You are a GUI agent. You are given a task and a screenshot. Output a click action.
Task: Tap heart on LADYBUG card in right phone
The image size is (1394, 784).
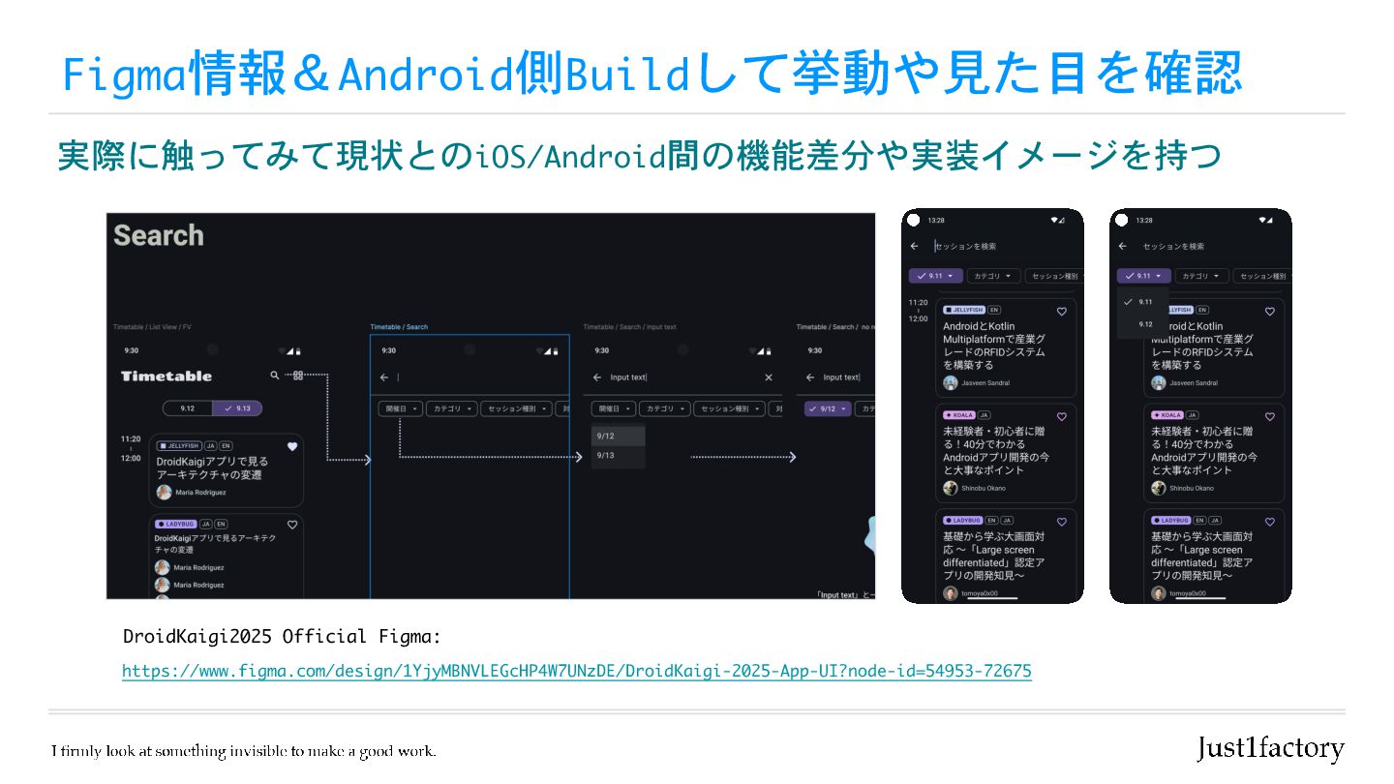pyautogui.click(x=1270, y=522)
